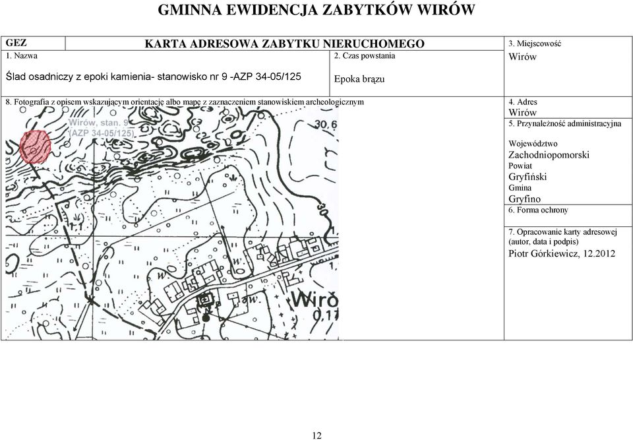Click the "6. Forma ochrony" label
The height and width of the screenshot is (440, 633).
538,210
